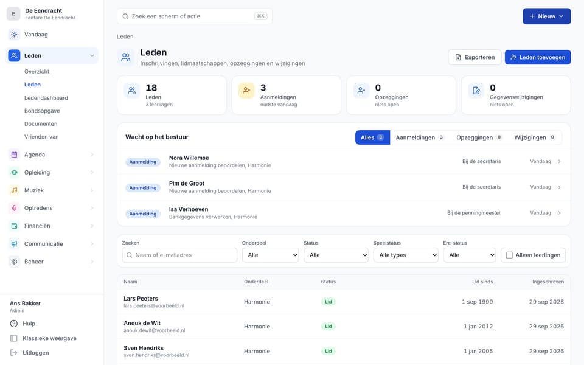Switch to the Wijzigingen tab
The height and width of the screenshot is (365, 584).
535,137
